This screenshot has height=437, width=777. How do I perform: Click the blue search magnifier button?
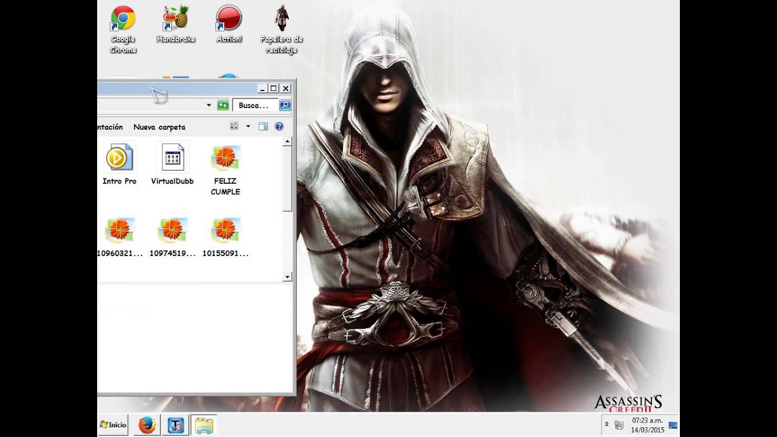285,105
